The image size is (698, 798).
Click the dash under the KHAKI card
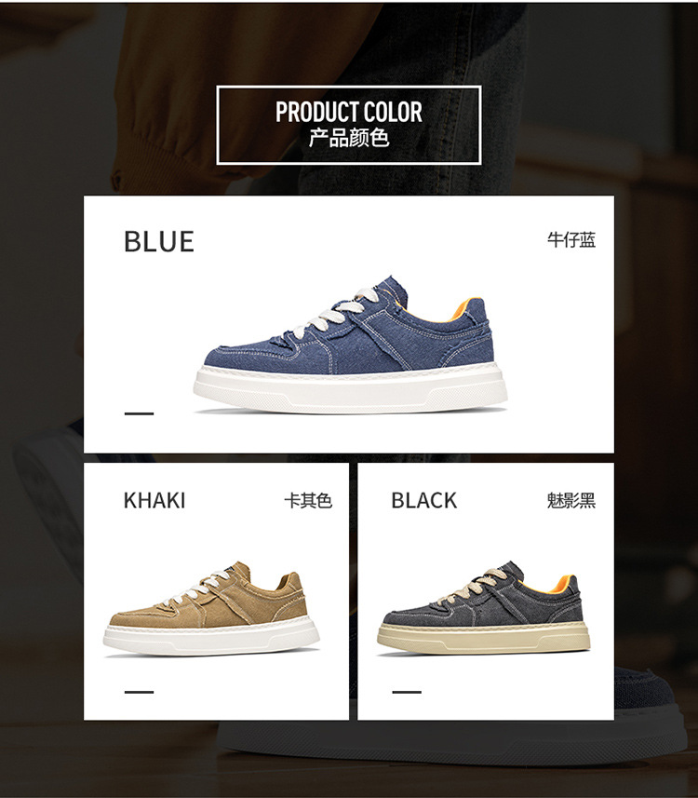139,692
